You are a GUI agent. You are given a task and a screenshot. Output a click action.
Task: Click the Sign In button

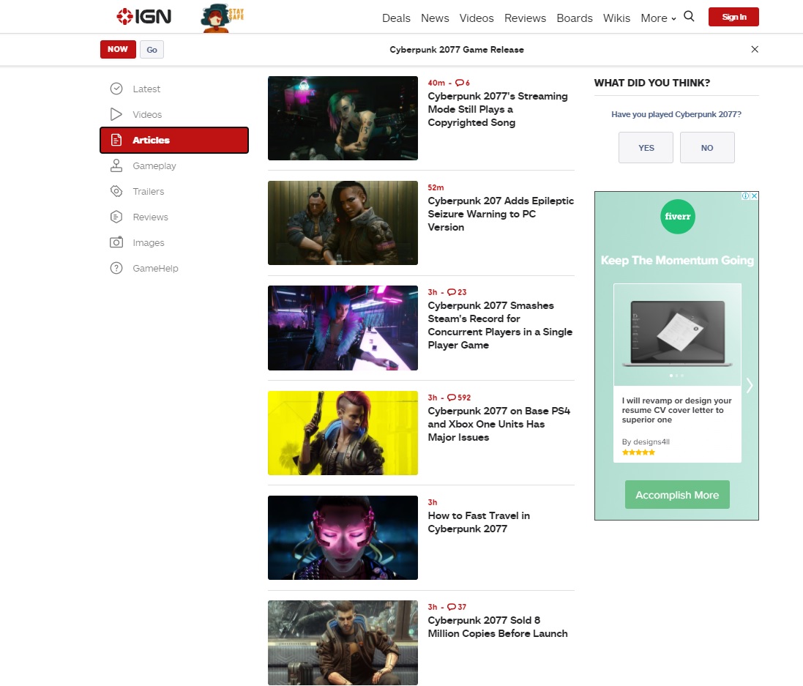(x=733, y=17)
